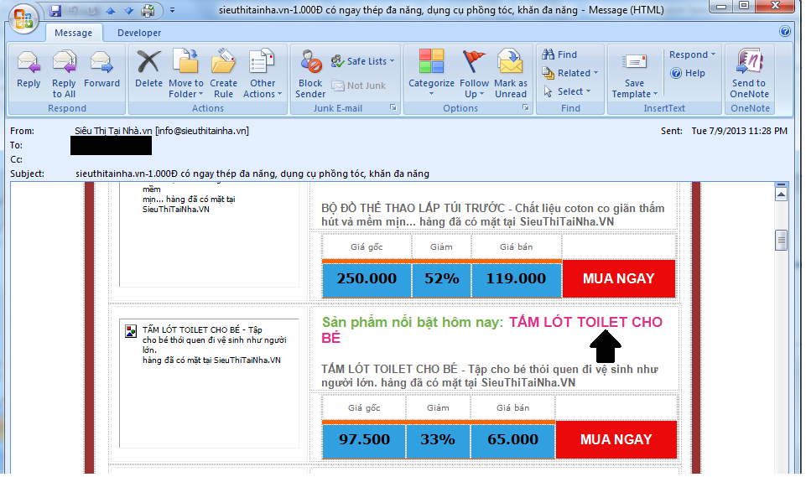Image resolution: width=806 pixels, height=477 pixels.
Task: Click MUA NGAY button for 65.000 item
Action: (x=616, y=440)
